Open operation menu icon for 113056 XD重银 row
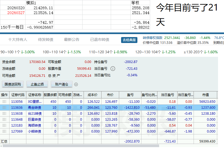Screen dimensions: 224x152 [4, 102]
